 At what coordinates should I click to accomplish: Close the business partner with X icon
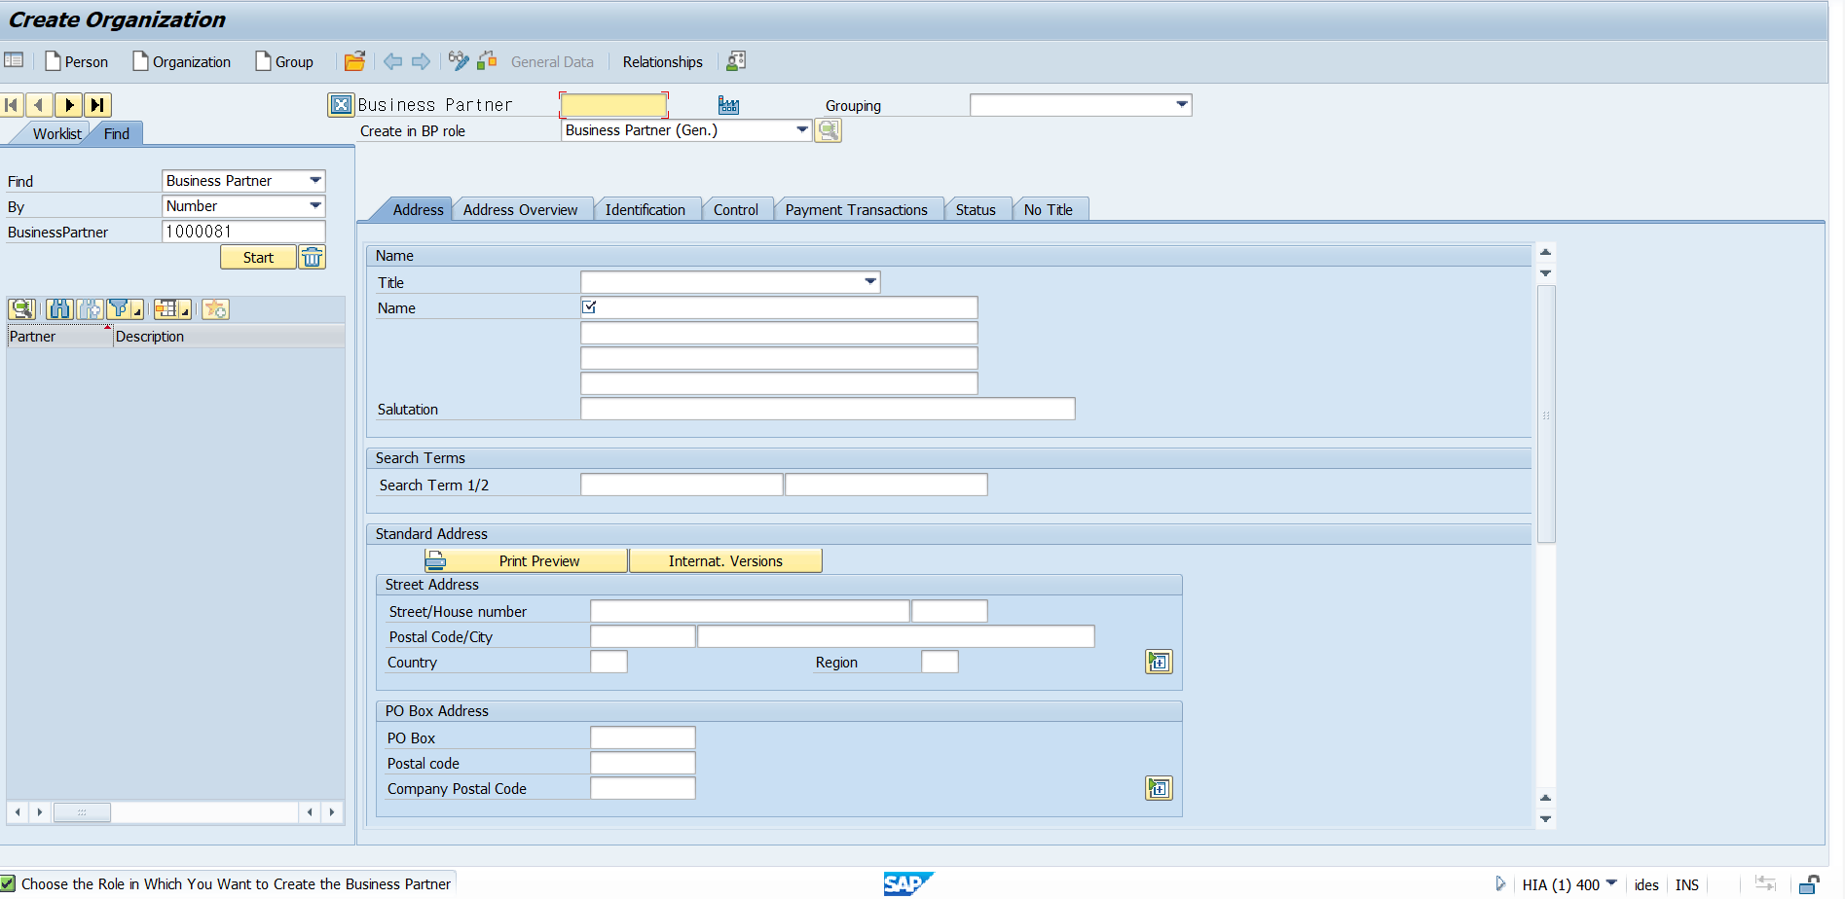pos(341,105)
